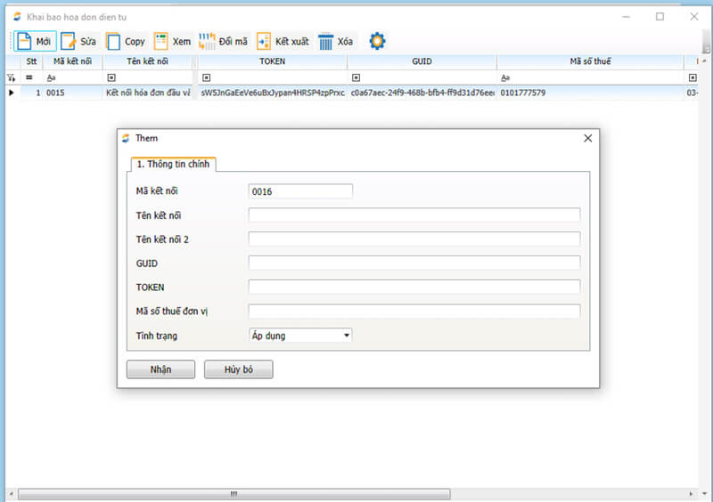Screen dimensions: 713x502
Task: Select the tax code cell 0101777579
Action: (x=590, y=93)
